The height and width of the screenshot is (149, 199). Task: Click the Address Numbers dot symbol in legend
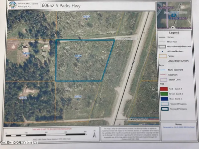click(x=163, y=51)
